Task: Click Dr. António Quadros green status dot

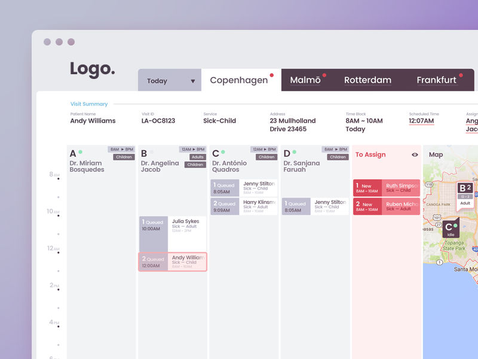Action: pos(223,153)
